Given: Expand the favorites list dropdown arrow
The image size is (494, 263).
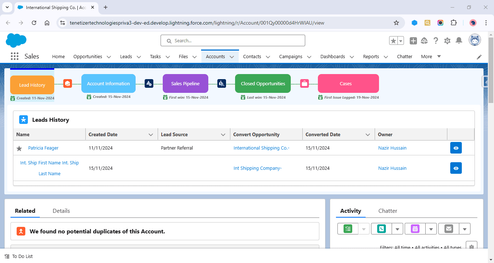Looking at the screenshot, I should (x=401, y=41).
